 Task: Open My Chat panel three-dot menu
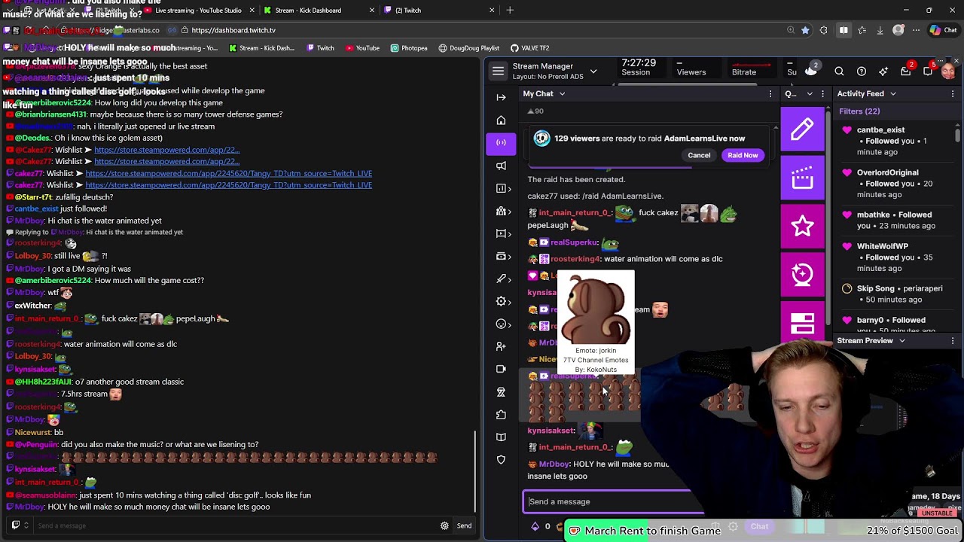point(770,93)
